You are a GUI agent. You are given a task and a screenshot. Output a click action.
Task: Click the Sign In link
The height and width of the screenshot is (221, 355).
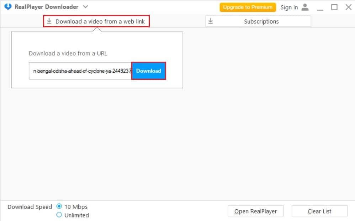(x=289, y=7)
